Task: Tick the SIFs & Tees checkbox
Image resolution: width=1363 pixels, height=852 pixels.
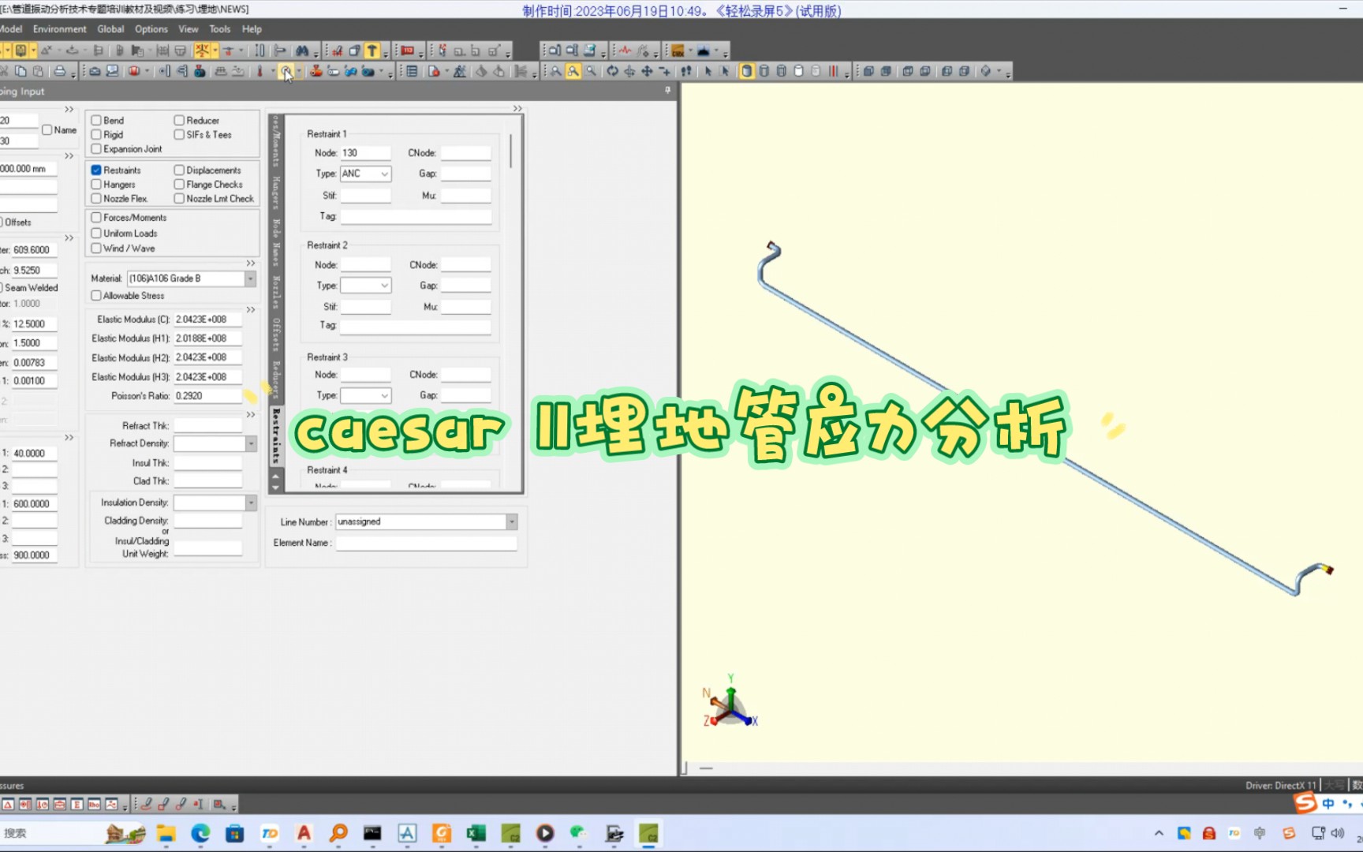Action: point(179,135)
